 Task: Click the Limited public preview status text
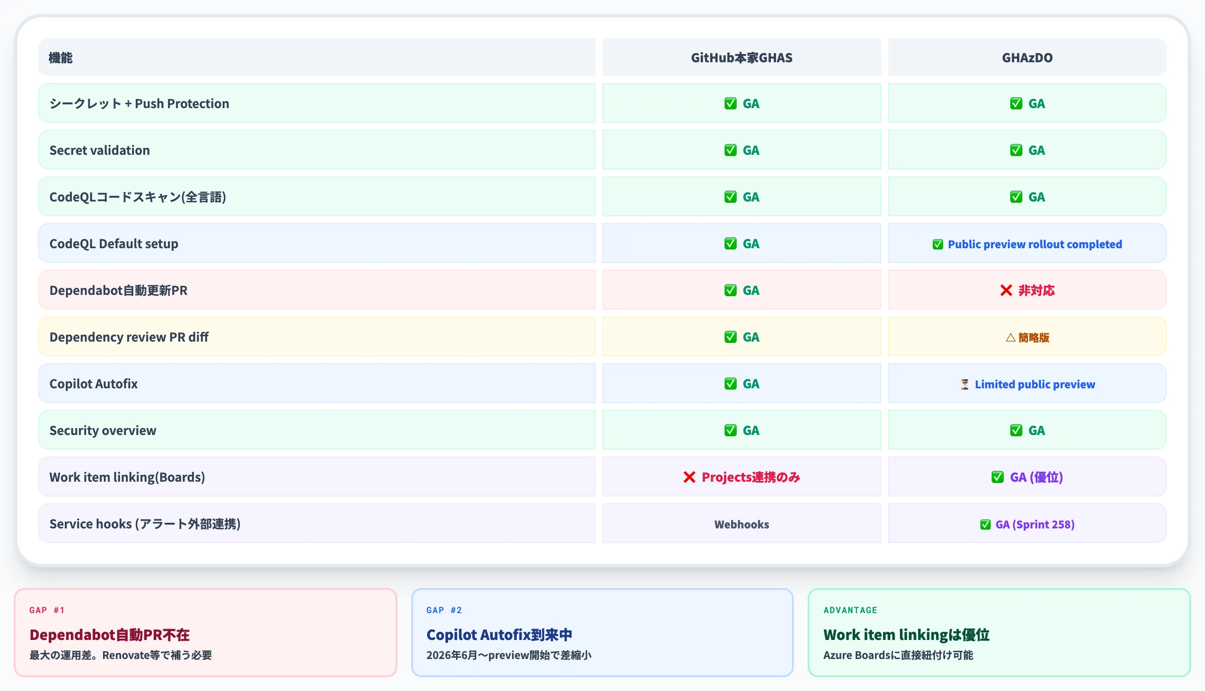(x=1034, y=384)
